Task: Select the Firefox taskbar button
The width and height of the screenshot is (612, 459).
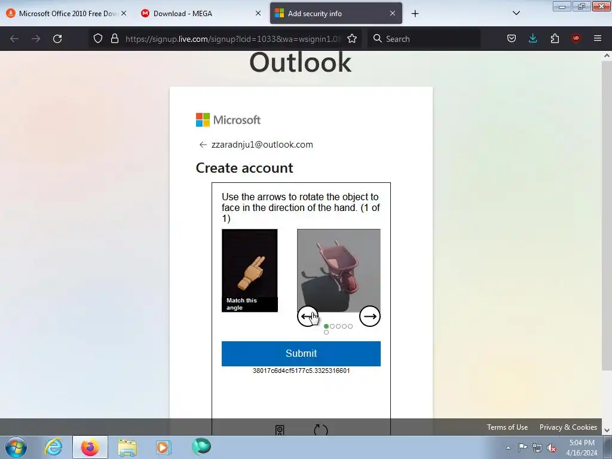Action: coord(90,447)
